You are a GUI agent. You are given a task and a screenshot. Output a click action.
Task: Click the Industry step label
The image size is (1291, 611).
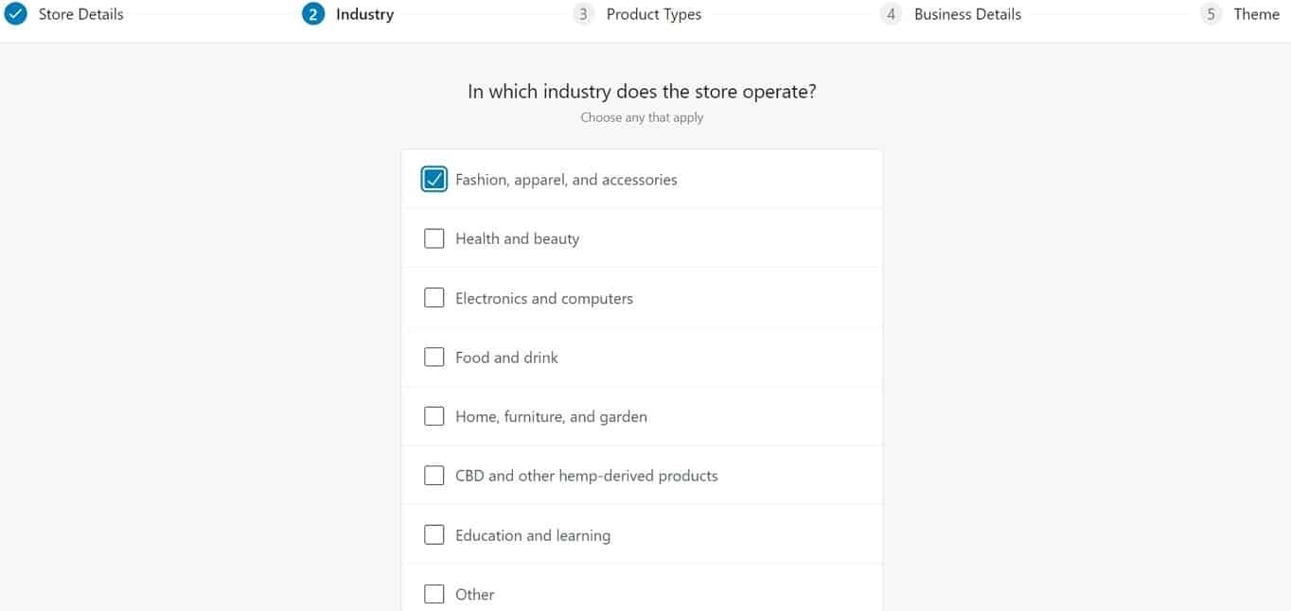tap(364, 14)
